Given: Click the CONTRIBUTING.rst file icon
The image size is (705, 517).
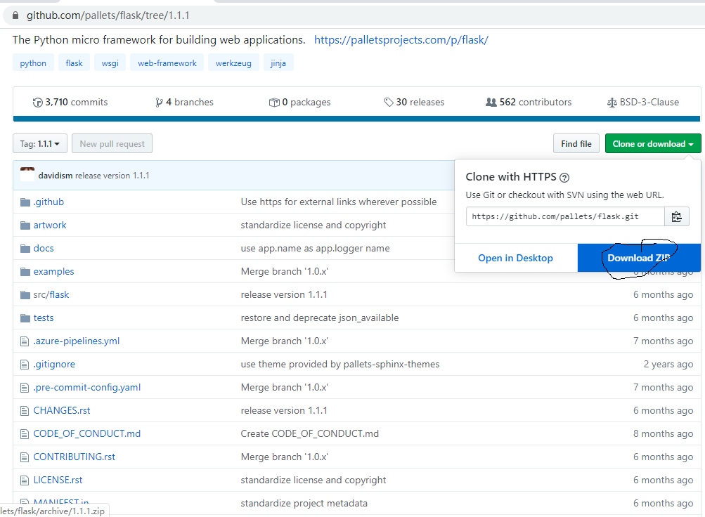Looking at the screenshot, I should coord(25,457).
